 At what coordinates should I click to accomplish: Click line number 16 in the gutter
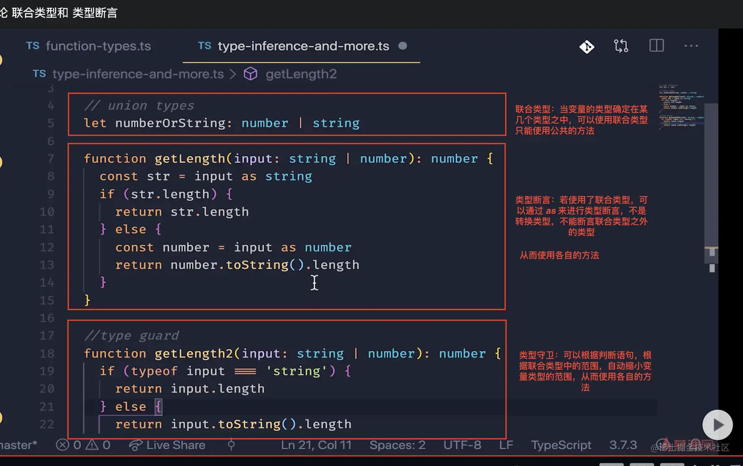(x=47, y=318)
